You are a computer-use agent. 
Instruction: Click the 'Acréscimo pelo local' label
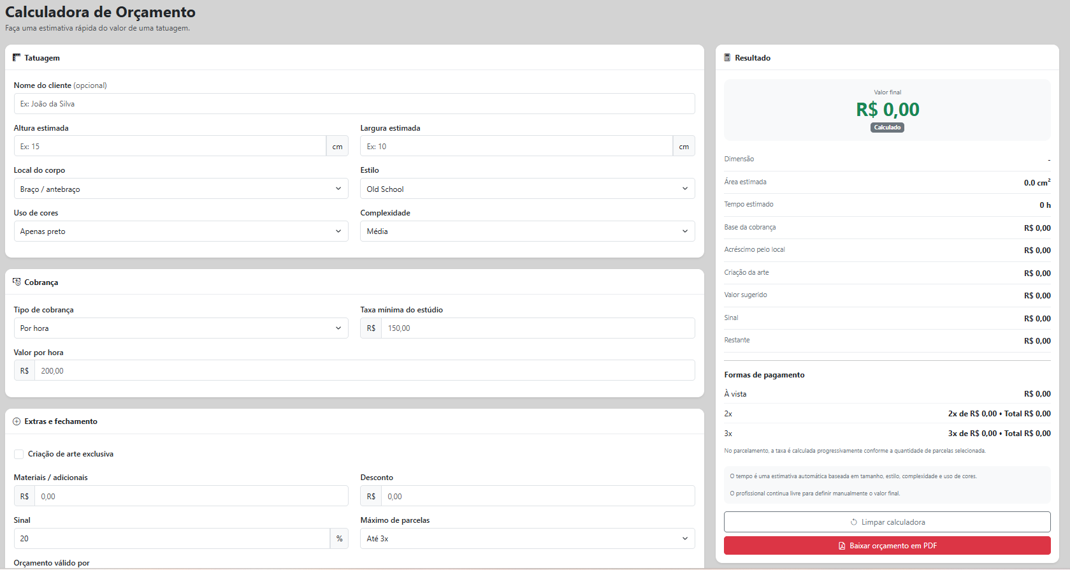point(755,249)
